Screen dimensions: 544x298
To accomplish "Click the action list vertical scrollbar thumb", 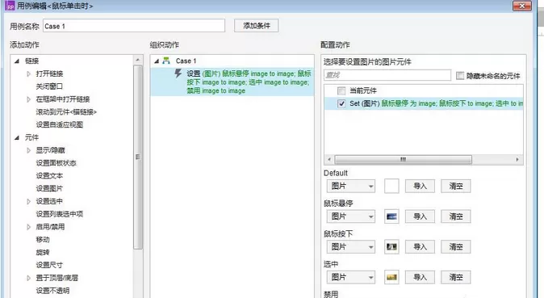I will [138, 157].
